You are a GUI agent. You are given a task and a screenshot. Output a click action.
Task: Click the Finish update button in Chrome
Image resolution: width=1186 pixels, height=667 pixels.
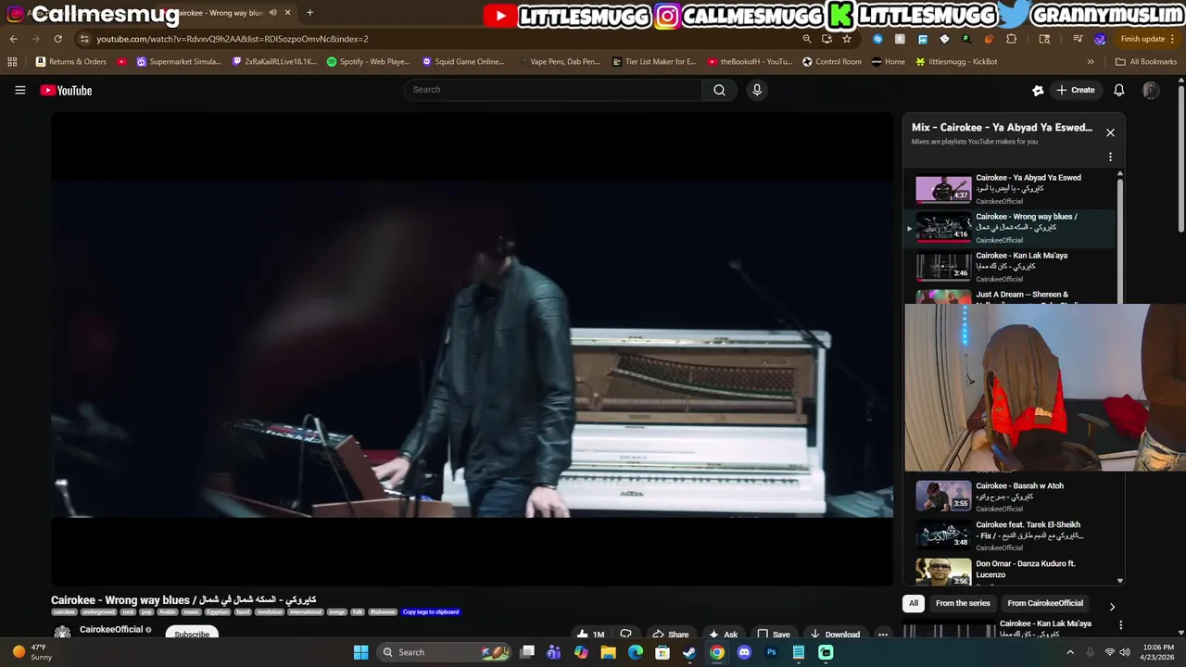(x=1148, y=39)
